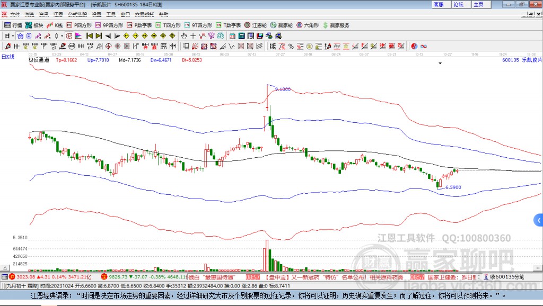
Task: Step chart left with black left arrow
Action: click(108, 36)
